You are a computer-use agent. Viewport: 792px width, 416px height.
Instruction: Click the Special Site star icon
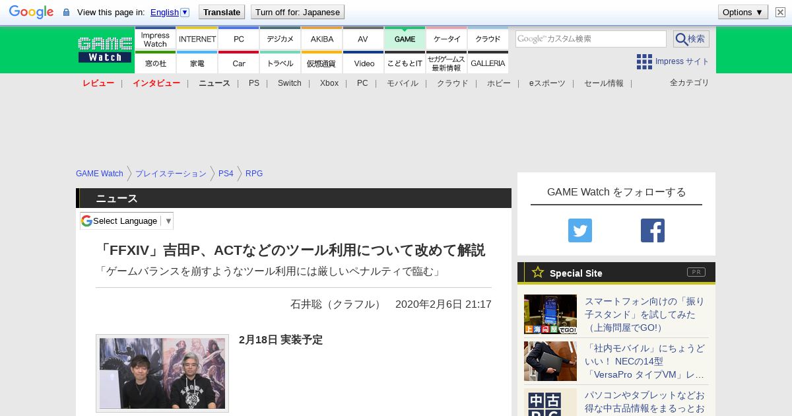538,272
